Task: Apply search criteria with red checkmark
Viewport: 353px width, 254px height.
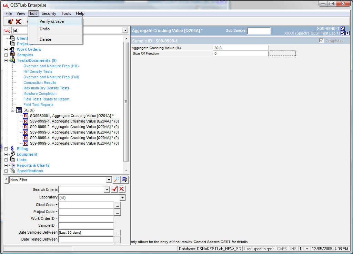Action: [115, 189]
